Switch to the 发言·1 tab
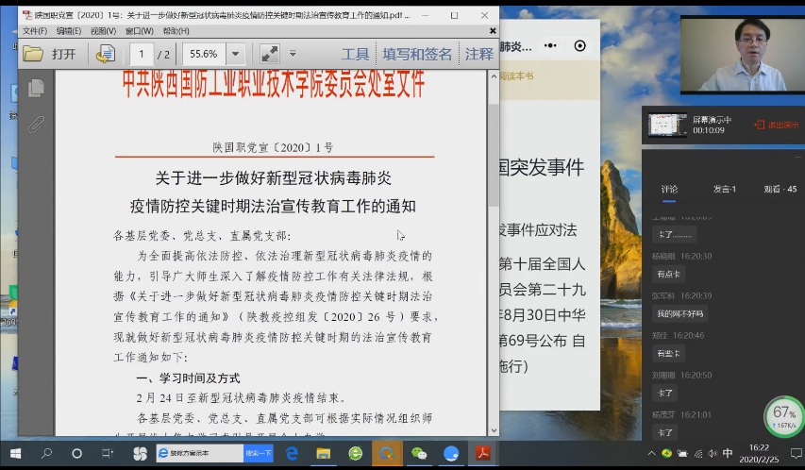Screen dimensions: 805x470 point(724,190)
